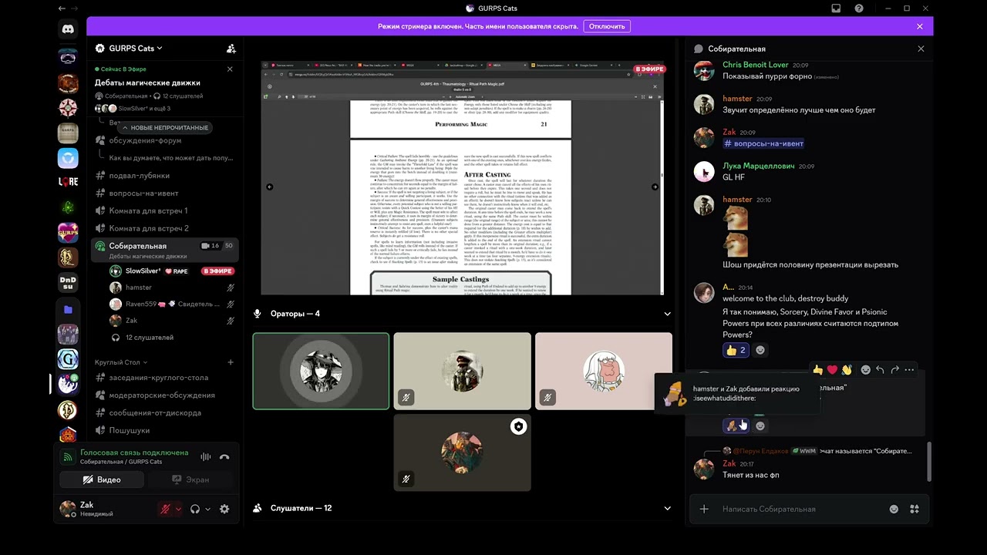Screen dimensions: 987x555
Task: Click the chat panel scrollbar
Action: coord(928,461)
